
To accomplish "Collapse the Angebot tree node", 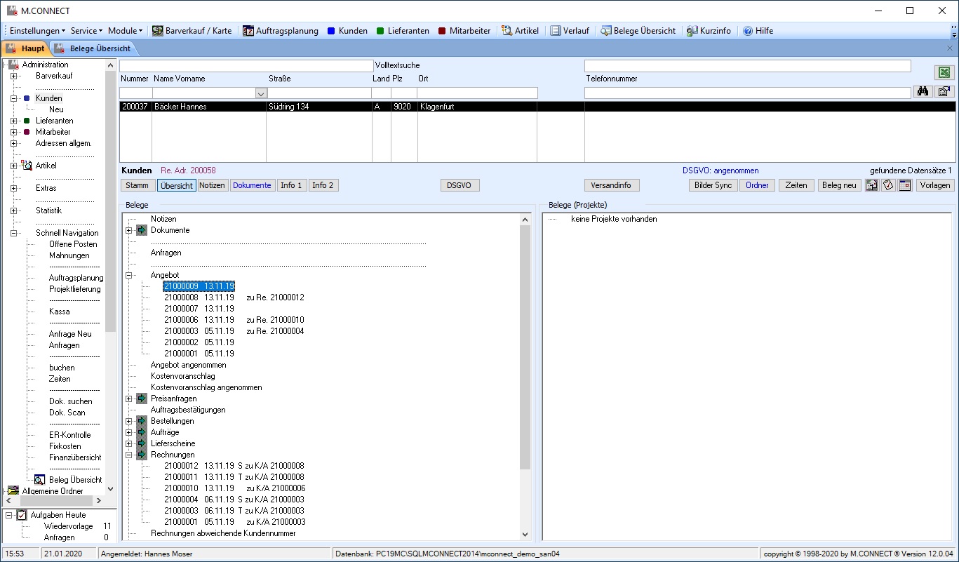I will [129, 276].
